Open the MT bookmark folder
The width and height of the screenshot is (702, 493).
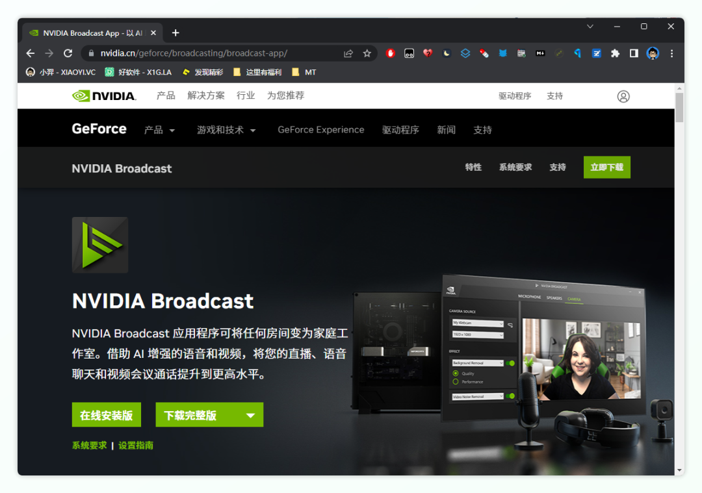304,72
